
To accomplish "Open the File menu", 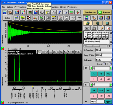I will click(x=3, y=7).
